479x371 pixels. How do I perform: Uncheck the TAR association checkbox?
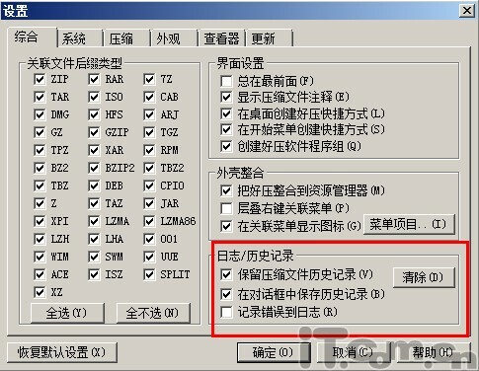[x=40, y=97]
